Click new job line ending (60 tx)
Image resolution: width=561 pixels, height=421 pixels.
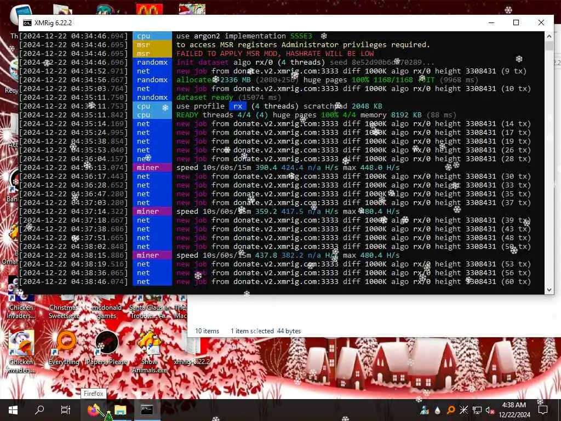click(x=353, y=282)
